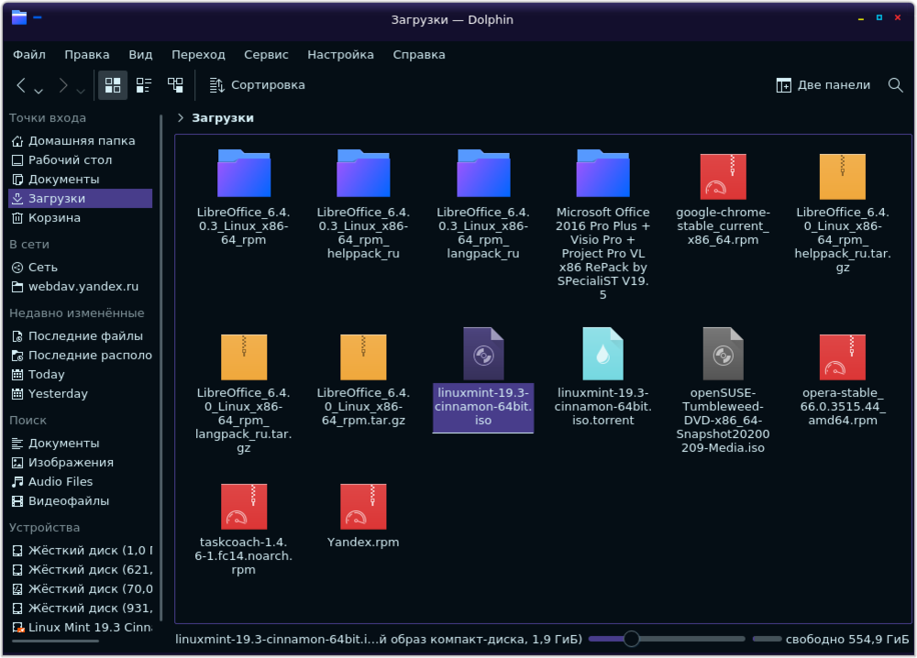Search for Audio Files
The width and height of the screenshot is (917, 658).
[81, 482]
